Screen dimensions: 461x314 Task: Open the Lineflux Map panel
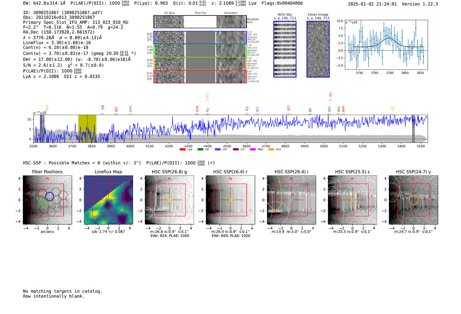click(108, 200)
